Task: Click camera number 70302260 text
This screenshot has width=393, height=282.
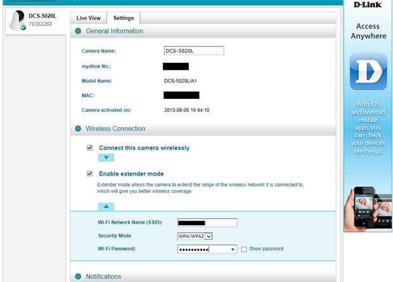Action: click(41, 24)
